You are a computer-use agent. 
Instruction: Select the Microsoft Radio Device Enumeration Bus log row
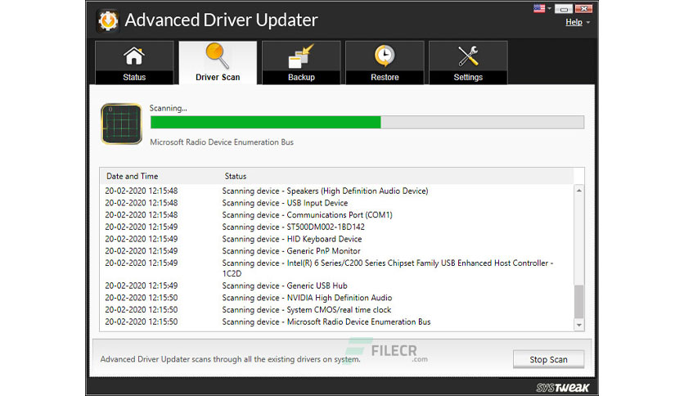337,322
